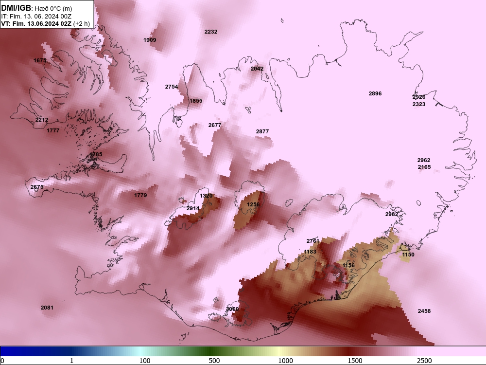Click the 2500 tick on the color scale

pos(424,361)
